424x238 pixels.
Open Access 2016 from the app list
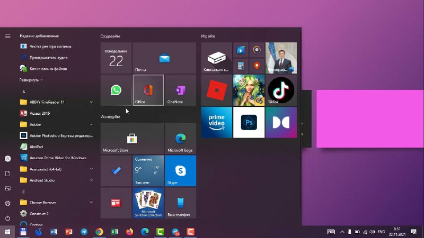pos(56,113)
